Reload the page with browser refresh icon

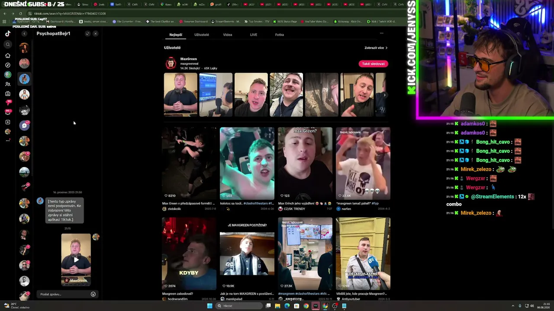click(20, 13)
